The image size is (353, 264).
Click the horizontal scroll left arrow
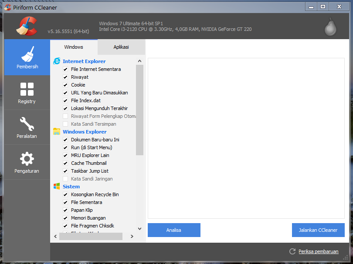55,236
